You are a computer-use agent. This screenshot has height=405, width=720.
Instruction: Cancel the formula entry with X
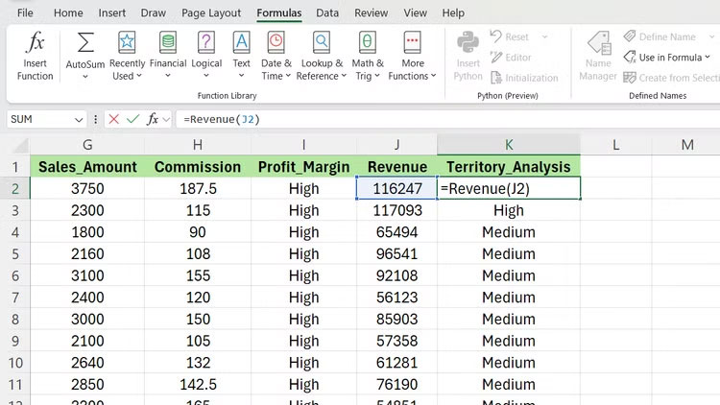114,119
